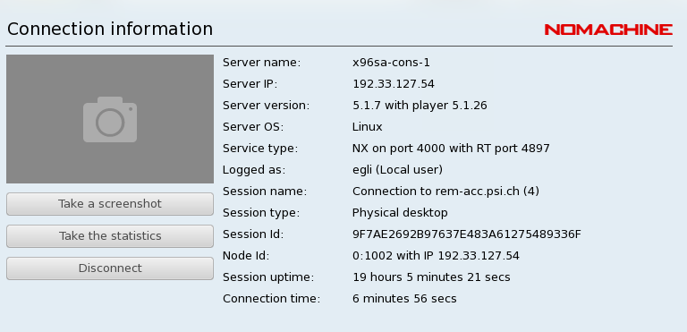Click the "Service type:" label

pos(260,149)
